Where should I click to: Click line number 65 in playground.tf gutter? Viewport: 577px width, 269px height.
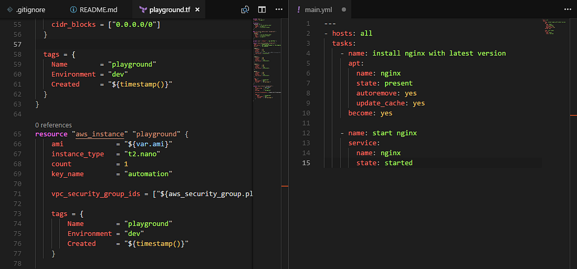[17, 134]
